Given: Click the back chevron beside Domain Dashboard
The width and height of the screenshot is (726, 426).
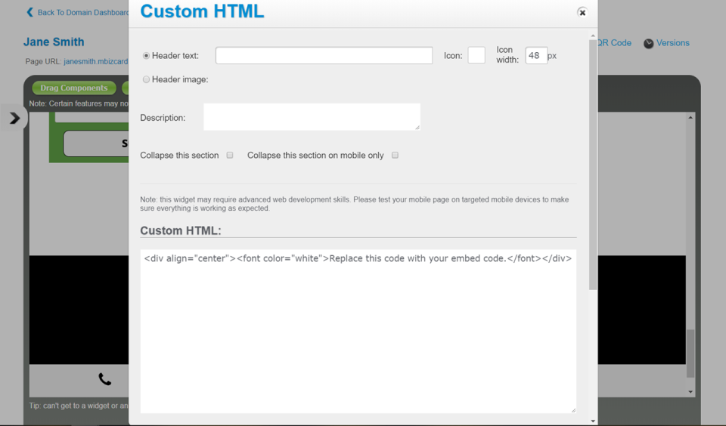Looking at the screenshot, I should click(x=30, y=12).
